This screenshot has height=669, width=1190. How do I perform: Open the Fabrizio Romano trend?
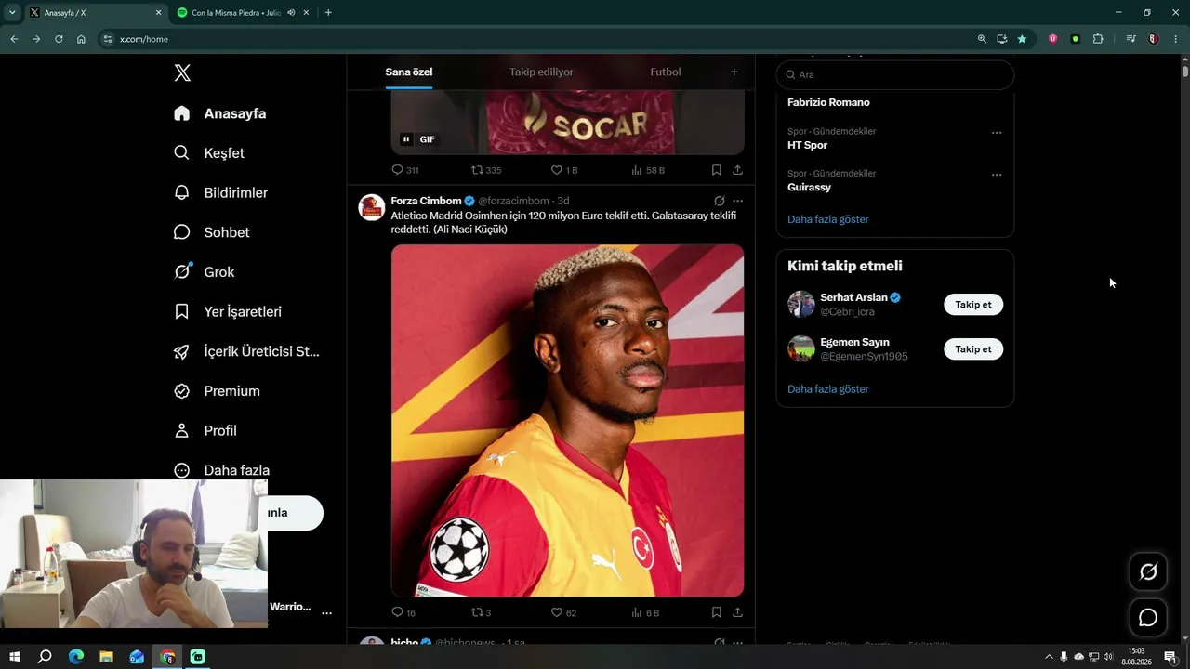pyautogui.click(x=828, y=102)
